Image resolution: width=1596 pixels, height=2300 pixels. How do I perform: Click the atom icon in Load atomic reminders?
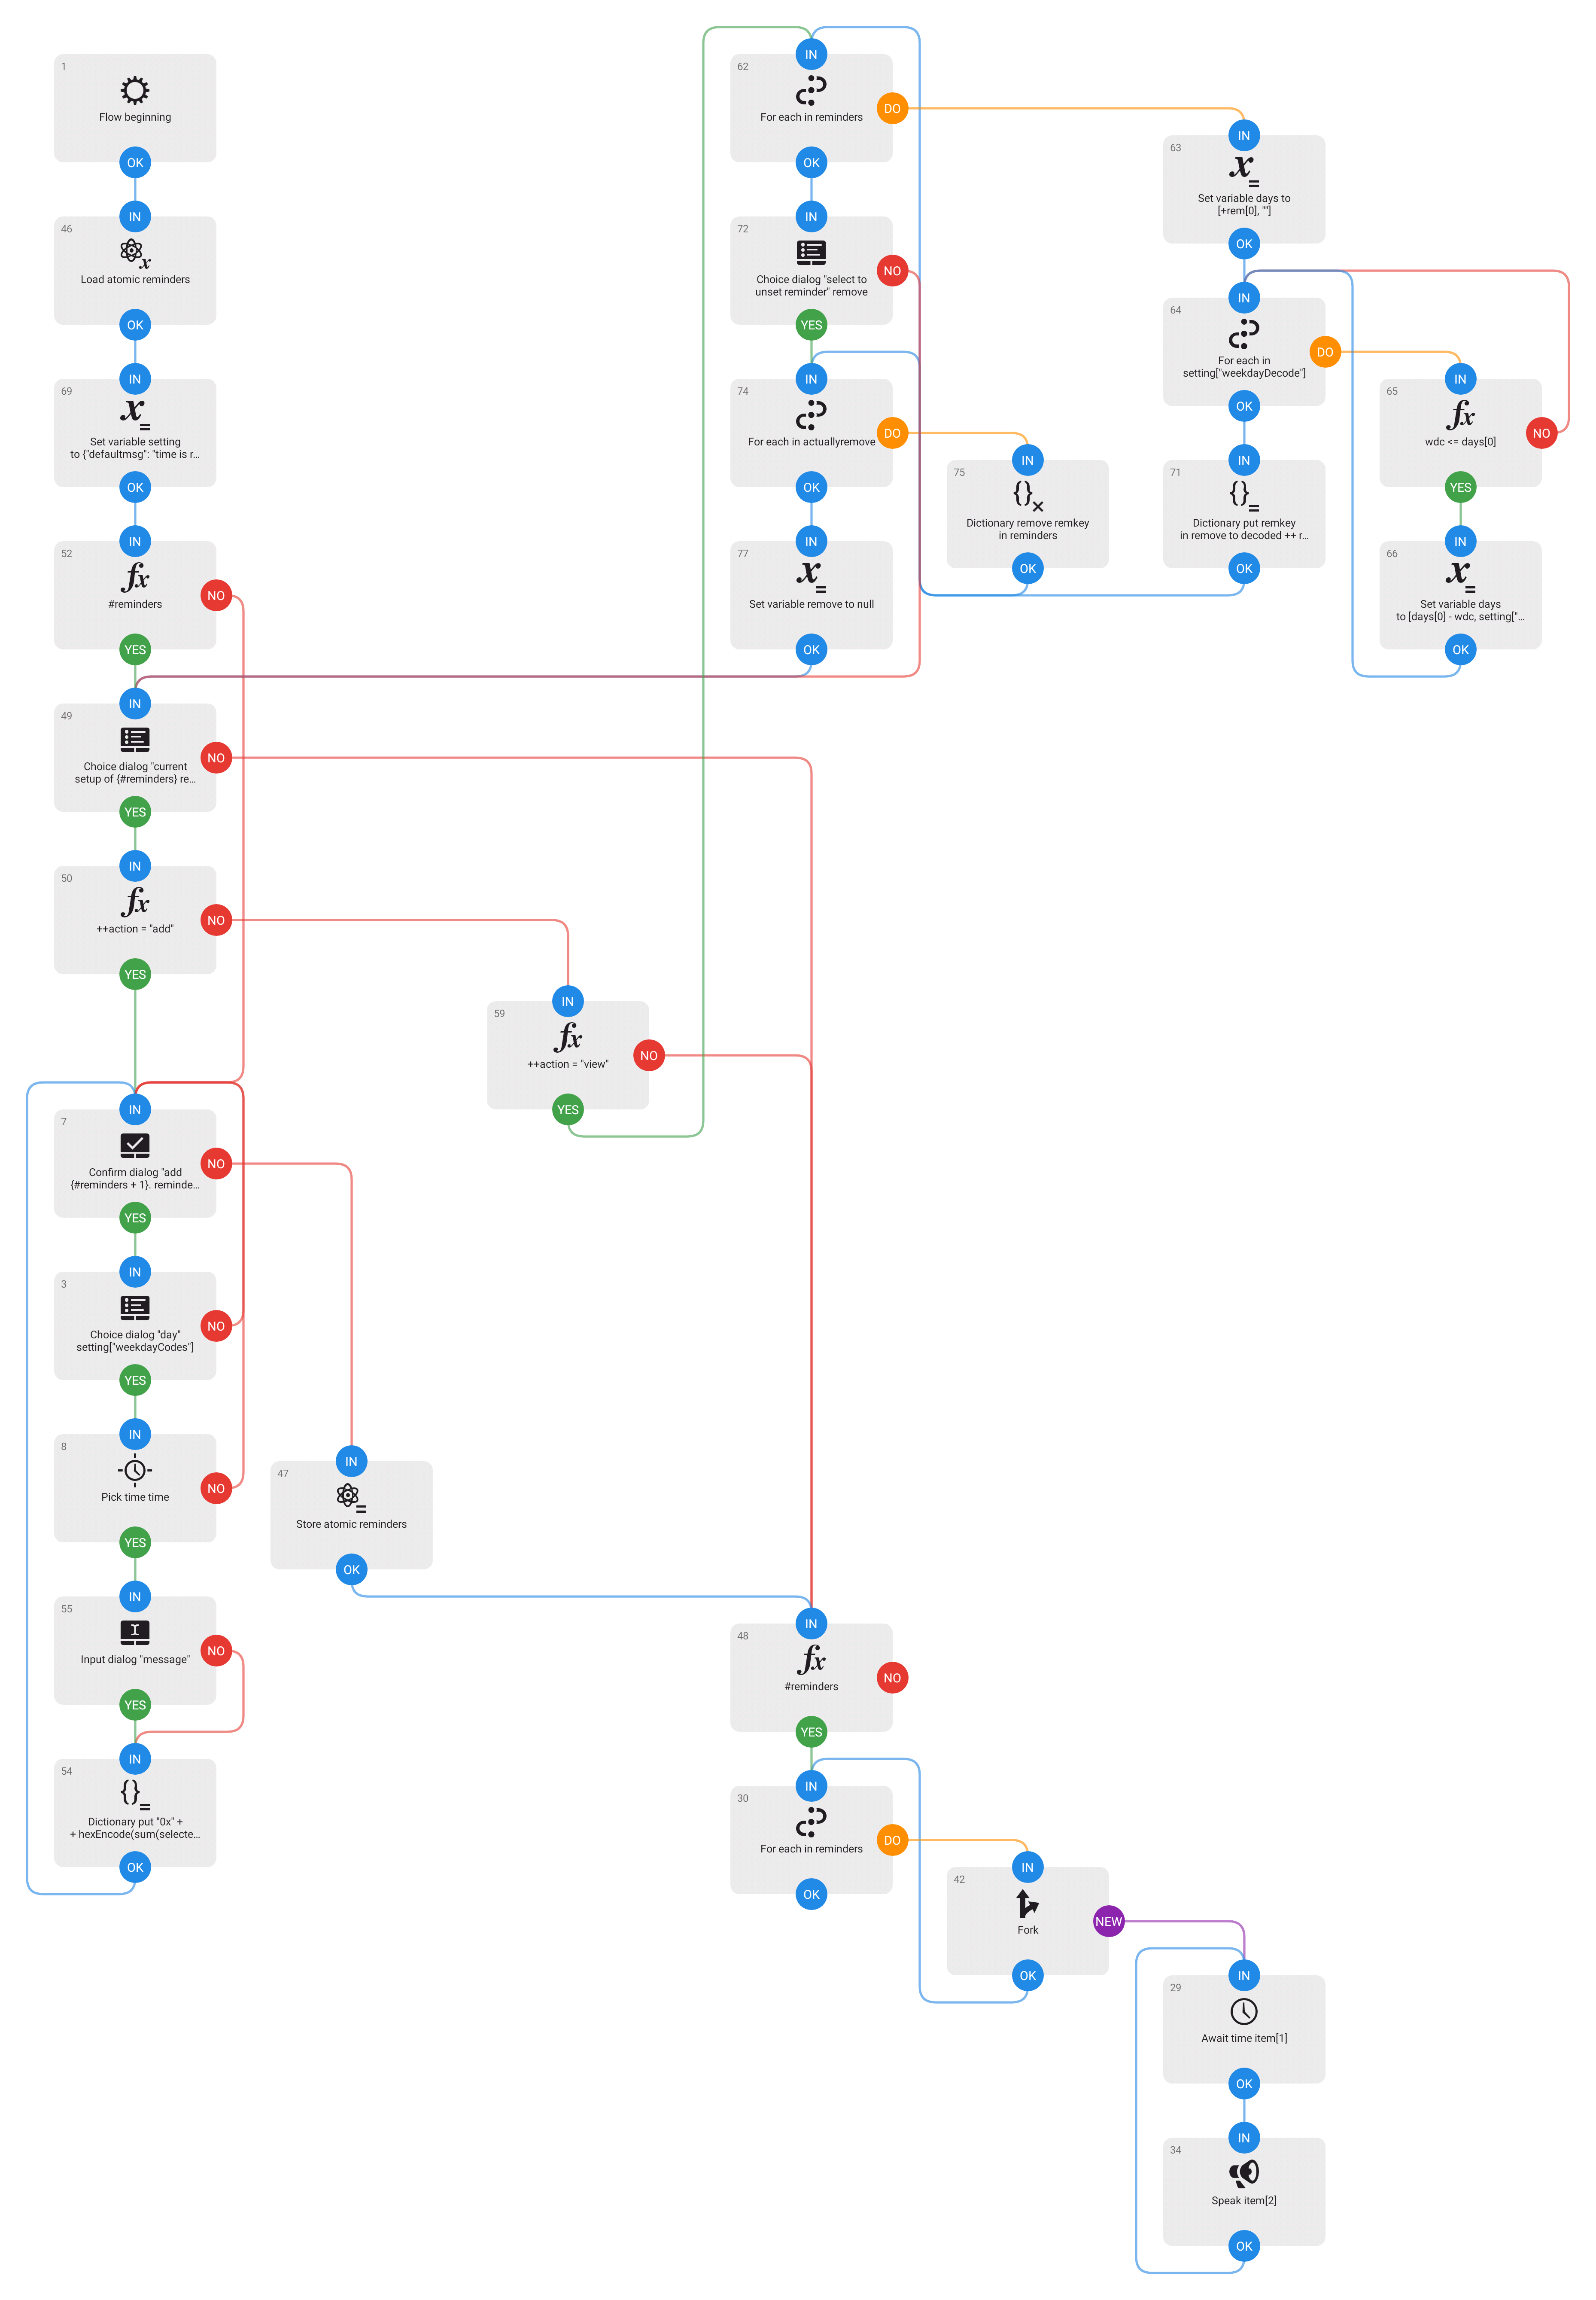[135, 253]
